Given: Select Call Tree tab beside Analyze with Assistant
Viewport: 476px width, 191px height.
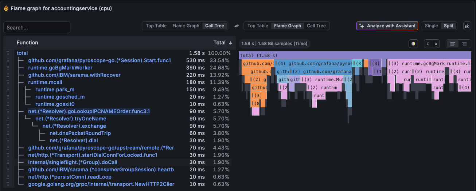Looking at the screenshot, I should click(316, 26).
